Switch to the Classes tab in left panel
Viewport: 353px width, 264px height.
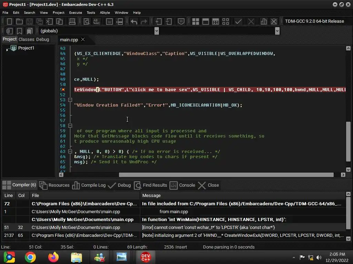coord(26,39)
